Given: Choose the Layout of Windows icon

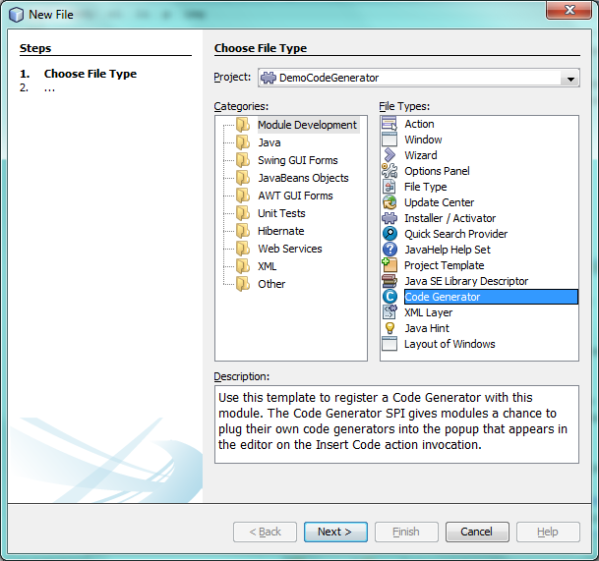Looking at the screenshot, I should [389, 344].
